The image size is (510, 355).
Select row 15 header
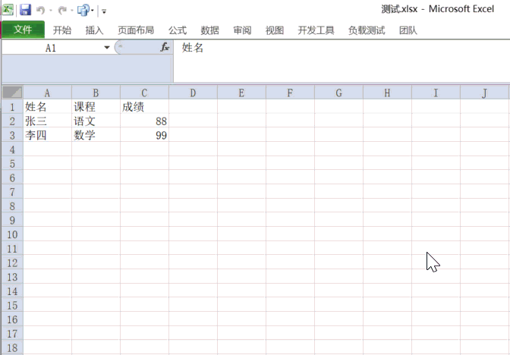[x=12, y=305]
